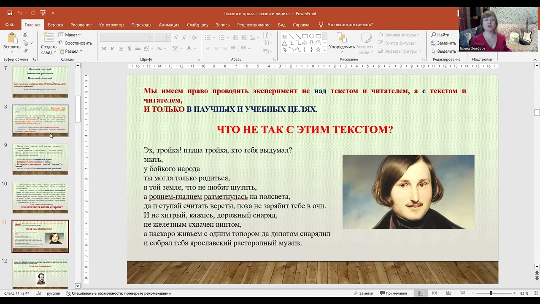The width and height of the screenshot is (540, 304).
Task: Click the Save icon in title bar
Action: 10,13
